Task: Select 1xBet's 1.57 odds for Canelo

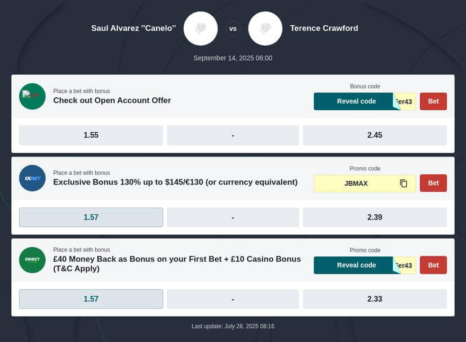Action: coord(91,217)
